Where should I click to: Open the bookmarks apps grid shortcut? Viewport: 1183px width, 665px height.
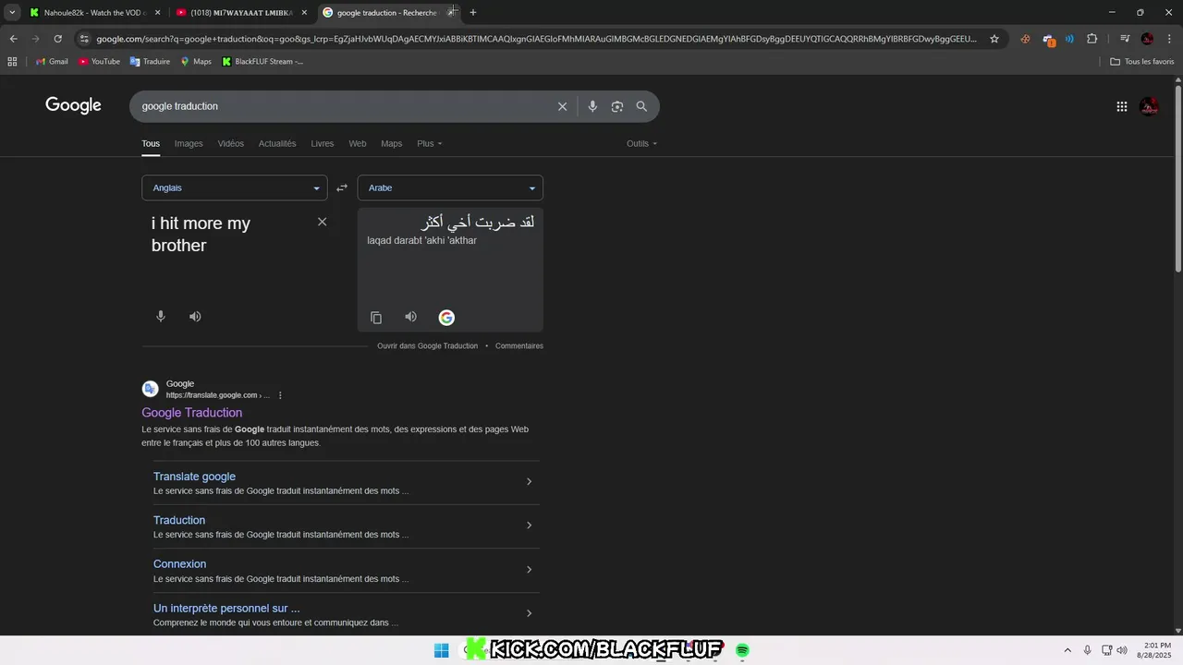(x=12, y=61)
